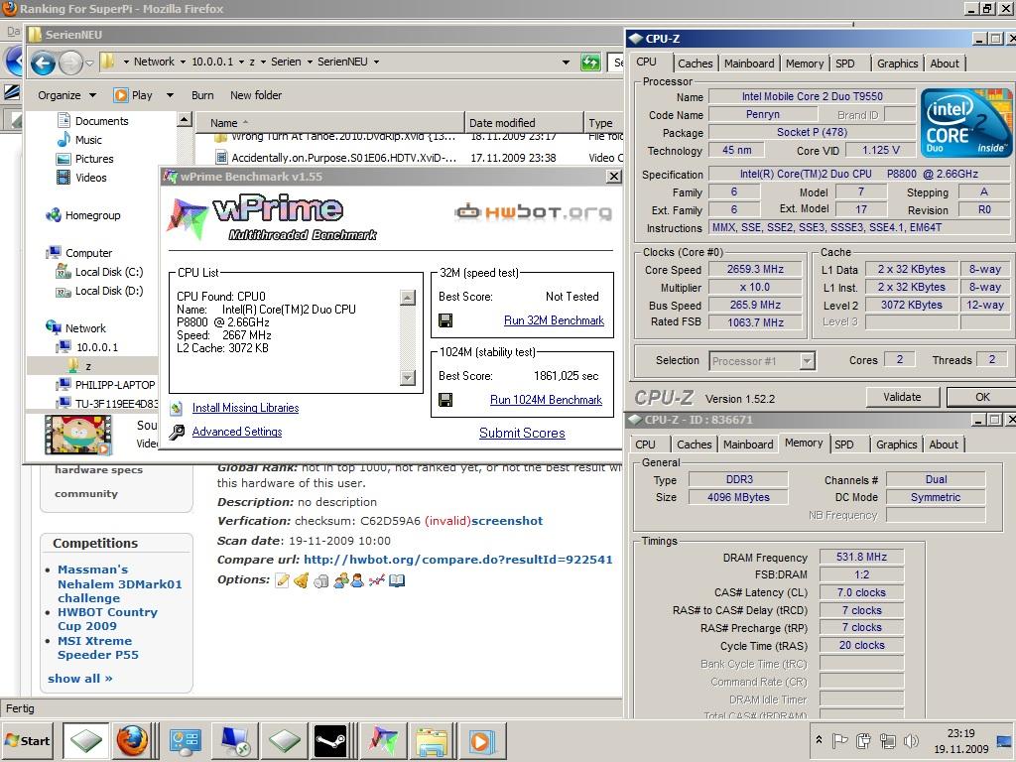Click the open book icon in Options row
1016x762 pixels.
pyautogui.click(x=397, y=580)
